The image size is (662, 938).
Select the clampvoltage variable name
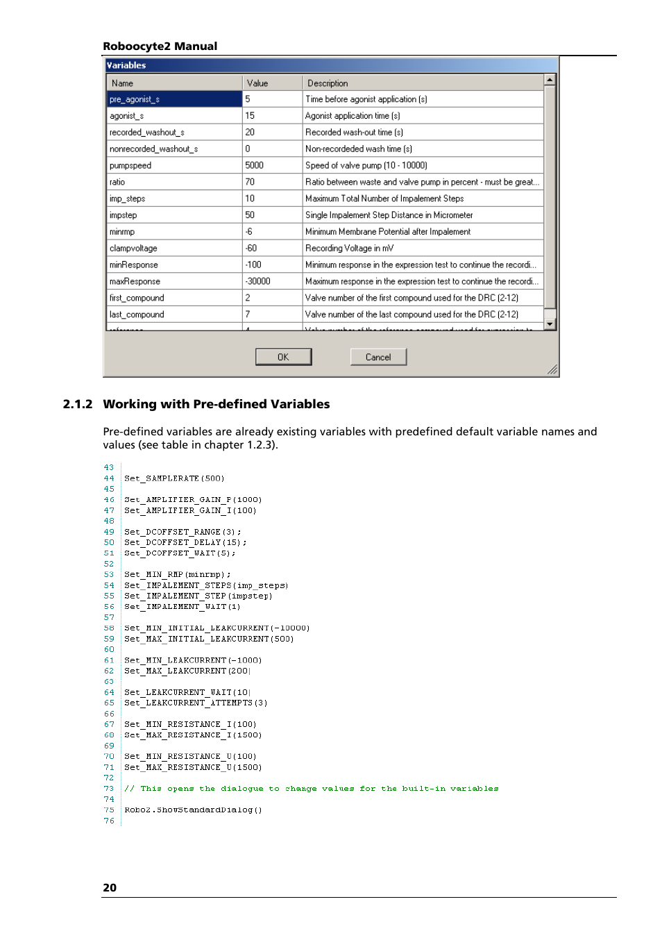pyautogui.click(x=133, y=249)
